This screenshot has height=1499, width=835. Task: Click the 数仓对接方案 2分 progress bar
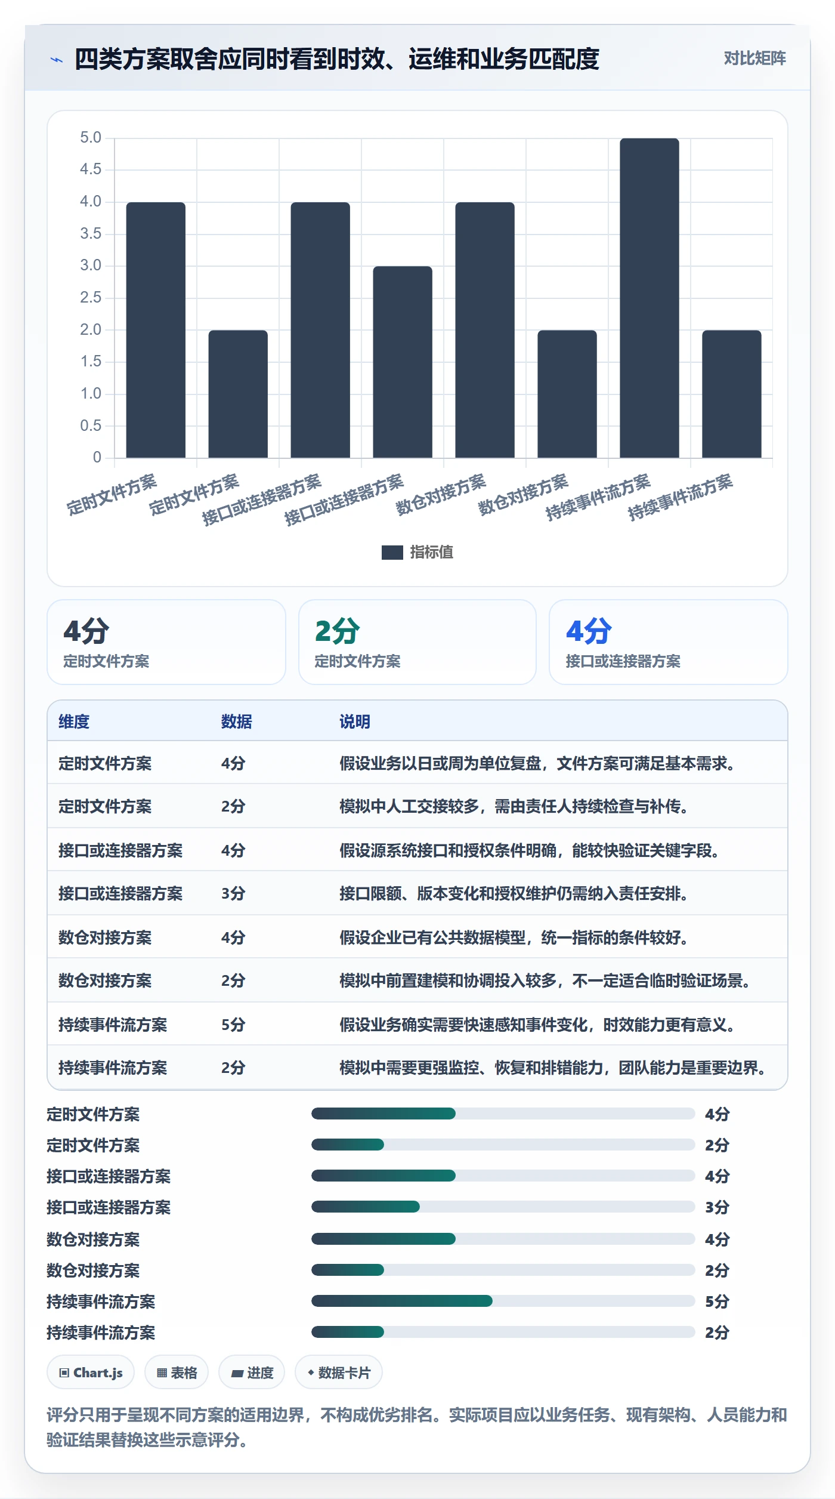503,1270
